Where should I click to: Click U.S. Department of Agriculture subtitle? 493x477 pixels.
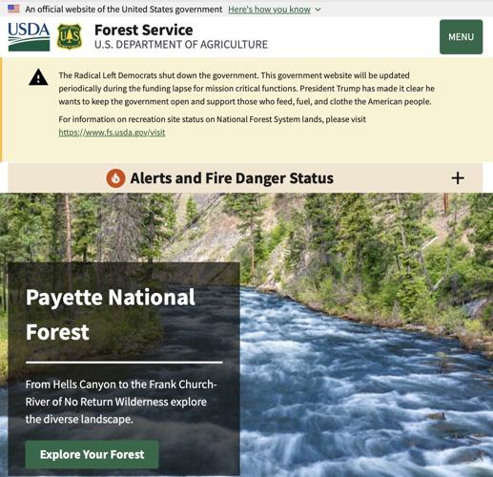point(181,45)
